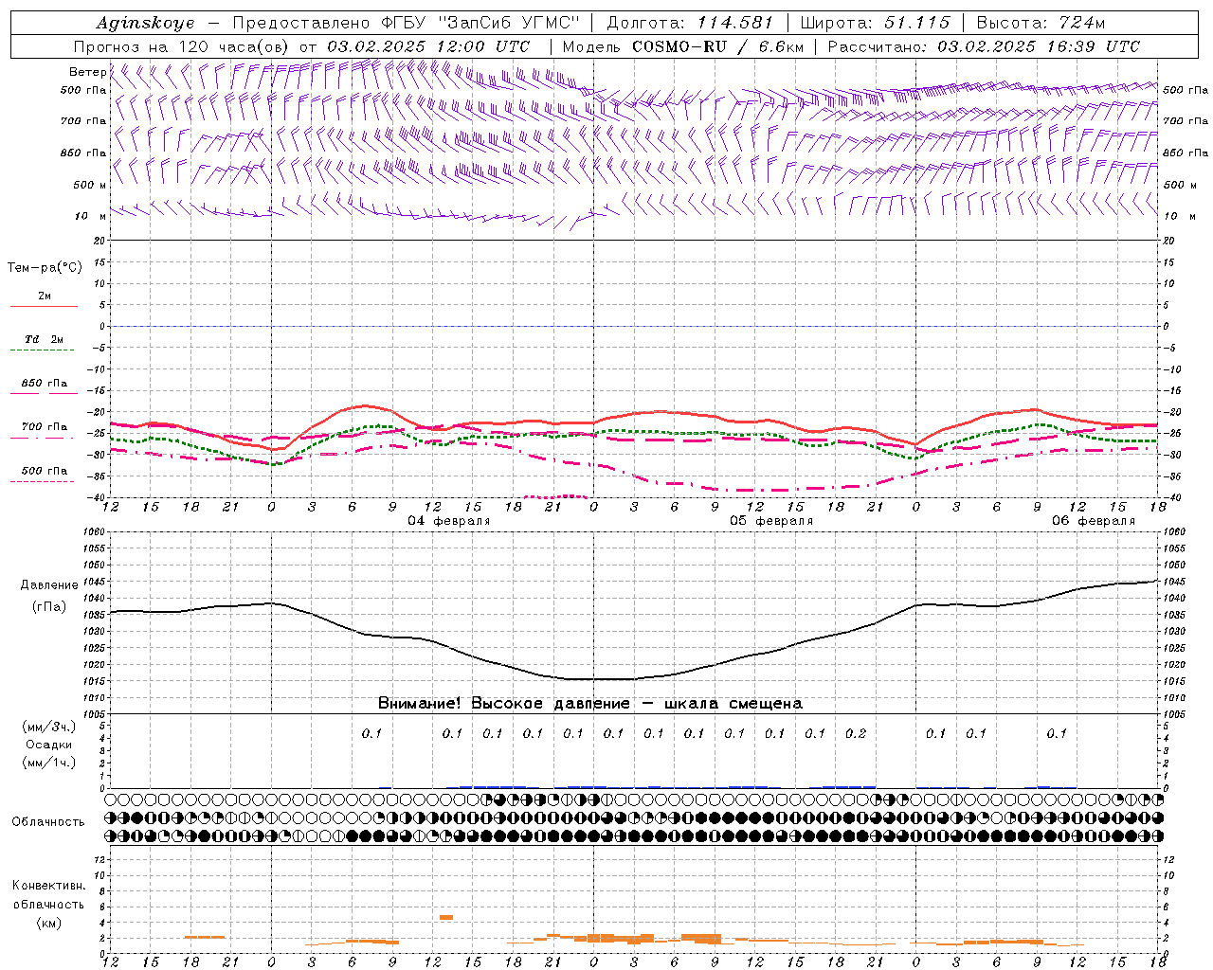Click the computed time Рассчитано: 03.02.2025 16:39 UTC
1213x970 pixels.
click(x=984, y=46)
